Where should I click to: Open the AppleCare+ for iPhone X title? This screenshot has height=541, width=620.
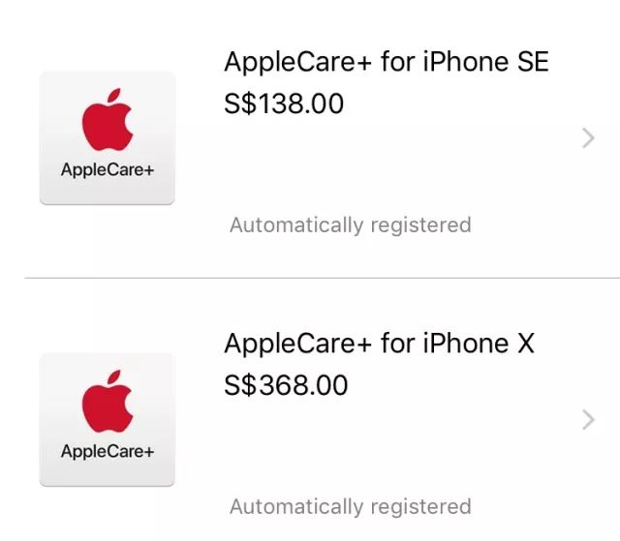pos(379,343)
